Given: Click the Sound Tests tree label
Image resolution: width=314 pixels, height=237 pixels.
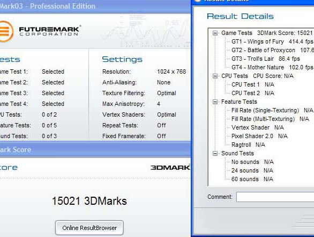Looking at the screenshot, I should tap(237, 154).
